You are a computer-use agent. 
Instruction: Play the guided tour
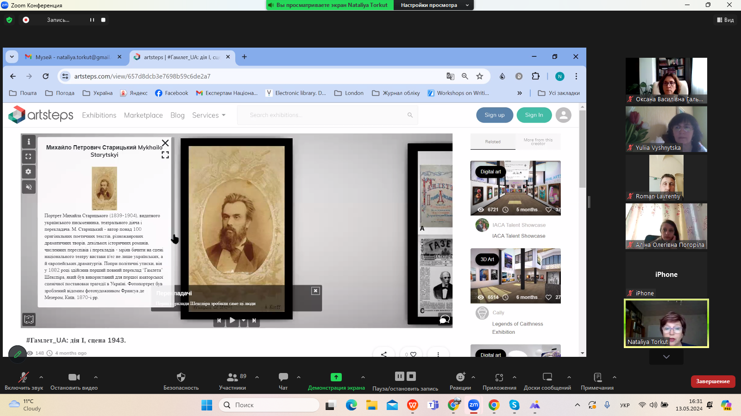point(232,320)
